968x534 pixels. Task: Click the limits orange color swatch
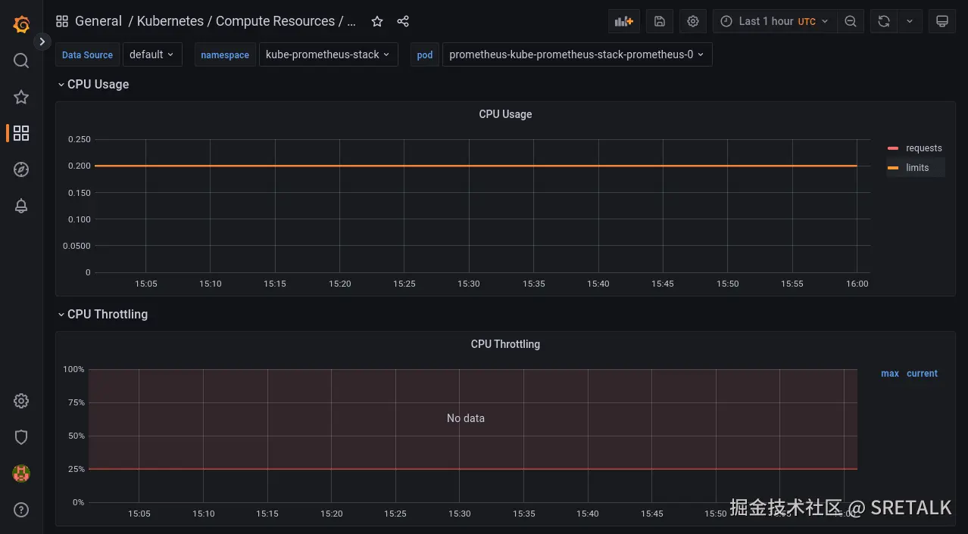point(893,168)
